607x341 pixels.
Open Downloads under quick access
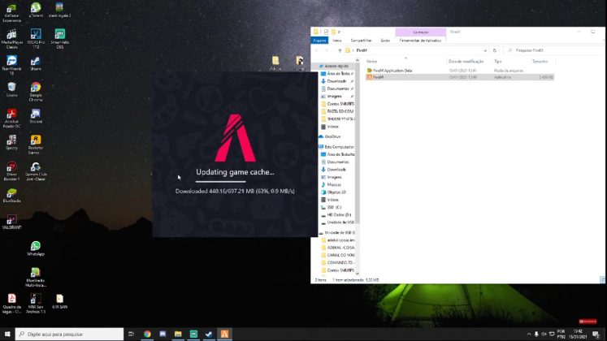tap(336, 81)
